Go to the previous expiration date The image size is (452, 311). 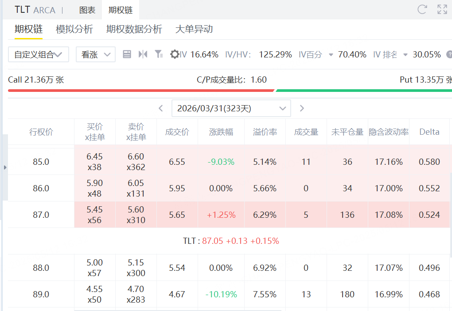pos(161,108)
